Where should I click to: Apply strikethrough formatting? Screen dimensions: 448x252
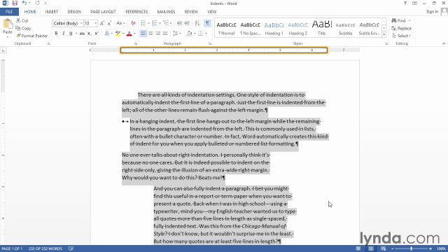82,34
